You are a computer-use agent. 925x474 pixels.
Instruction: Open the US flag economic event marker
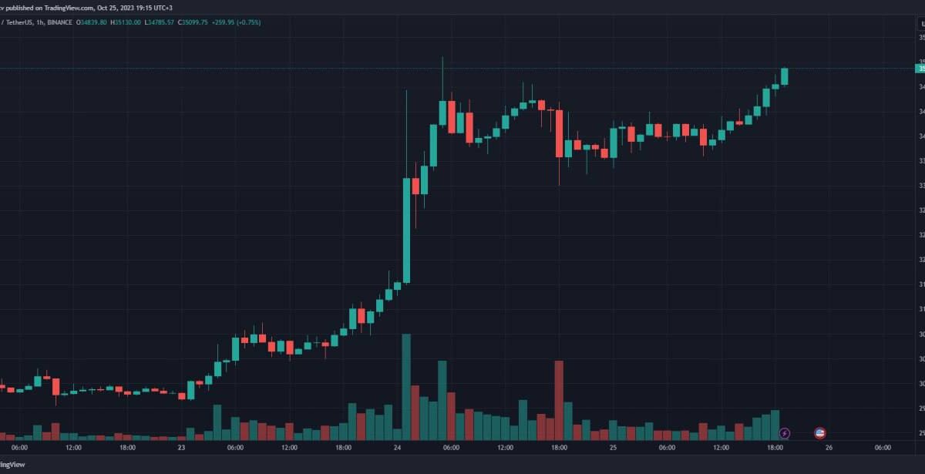pos(820,433)
